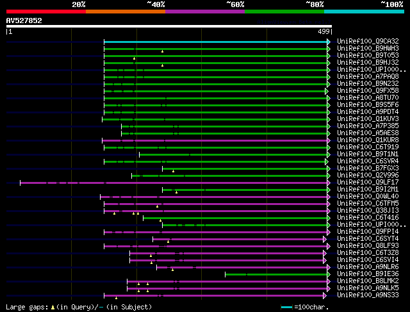410x312 pixels.
Task: Click the UniRef100_B9IE36 label
Action: [x=368, y=274]
